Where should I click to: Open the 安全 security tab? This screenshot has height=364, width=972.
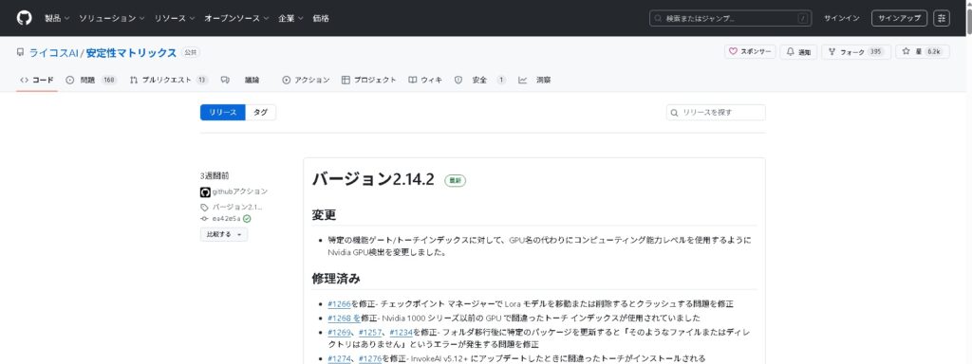click(x=479, y=80)
